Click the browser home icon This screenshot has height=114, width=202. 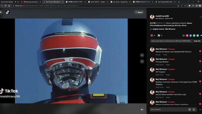[9, 6]
